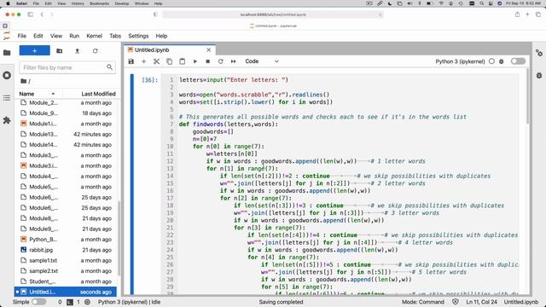Save the notebook with the disk icon
Viewport: 546px width, 307px height.
[x=131, y=61]
